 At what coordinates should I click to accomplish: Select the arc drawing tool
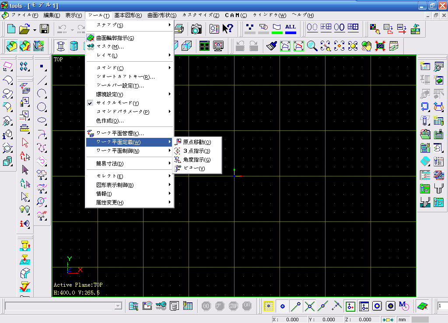[x=42, y=94]
